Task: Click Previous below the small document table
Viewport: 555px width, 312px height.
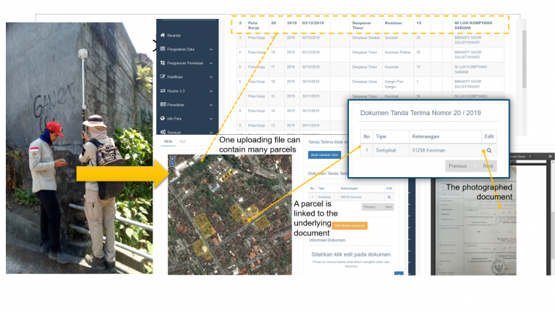Action: pyautogui.click(x=370, y=207)
